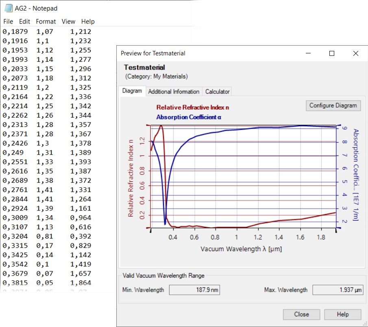The width and height of the screenshot is (368, 327).
Task: Open the View menu in Notepad
Action: click(x=68, y=21)
